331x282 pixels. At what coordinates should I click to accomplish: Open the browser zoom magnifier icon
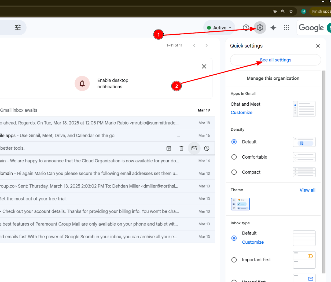coord(283,11)
